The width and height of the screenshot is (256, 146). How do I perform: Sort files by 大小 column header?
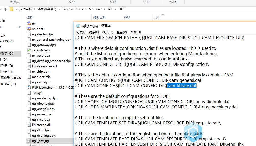pos(157,18)
